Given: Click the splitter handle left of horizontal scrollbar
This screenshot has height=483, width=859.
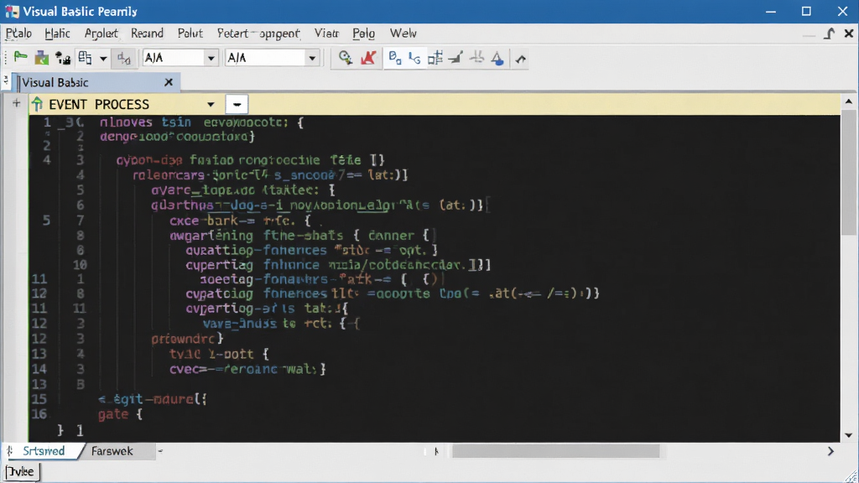Looking at the screenshot, I should point(436,451).
